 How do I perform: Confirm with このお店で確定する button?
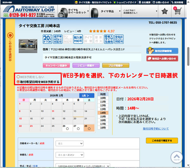pyautogui.click(x=162, y=140)
